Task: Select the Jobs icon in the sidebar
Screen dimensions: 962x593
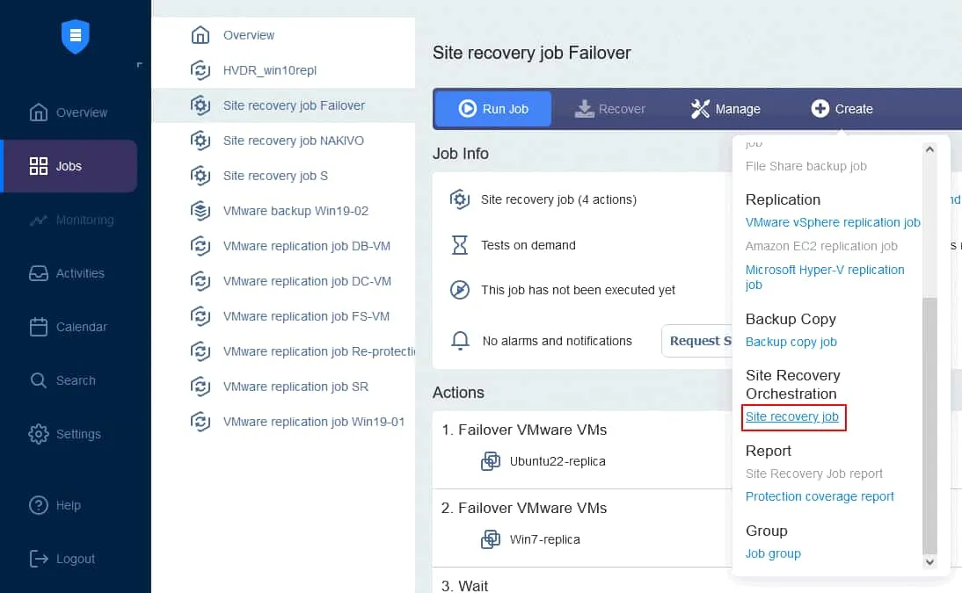Action: 39,165
